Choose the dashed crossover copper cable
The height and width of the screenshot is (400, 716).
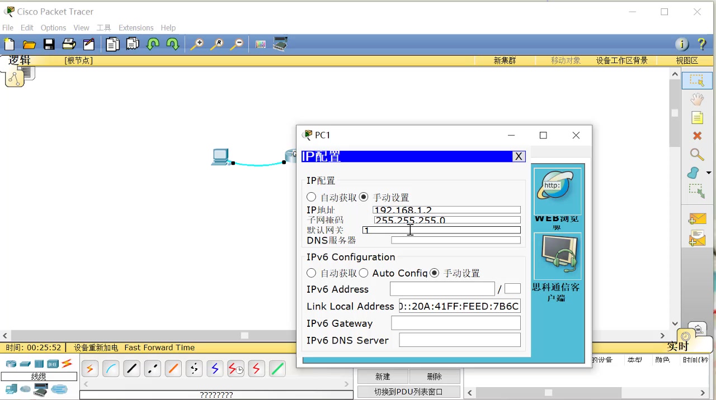[x=152, y=369]
